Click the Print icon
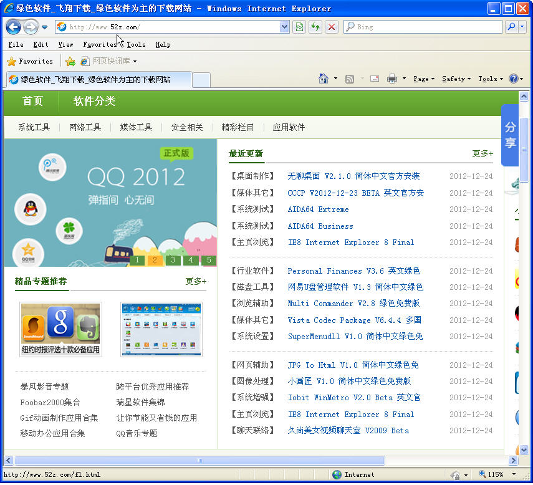Viewport: 533px width, 485px height. 391,79
